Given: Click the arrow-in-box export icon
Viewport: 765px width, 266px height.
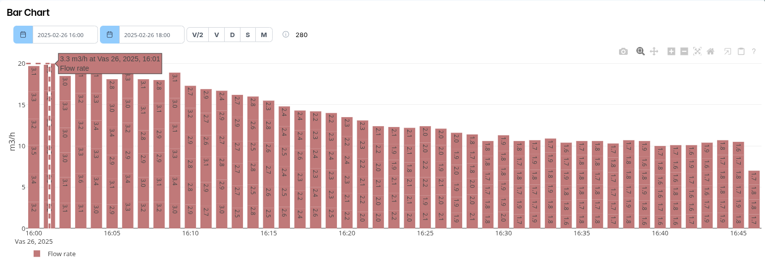Looking at the screenshot, I should coord(728,51).
